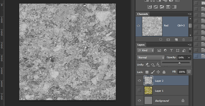205x106 pixels.
Task: Load channel as selection
Action: (x=161, y=39)
